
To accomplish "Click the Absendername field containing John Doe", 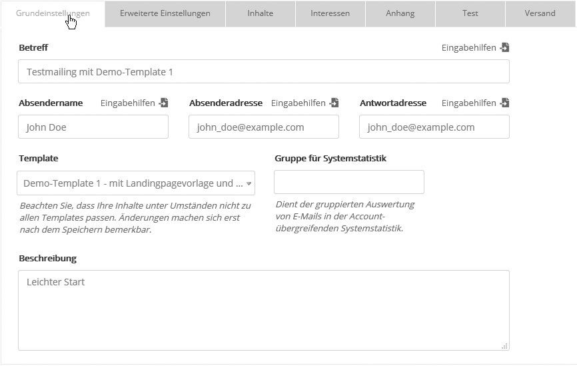I will pyautogui.click(x=93, y=127).
